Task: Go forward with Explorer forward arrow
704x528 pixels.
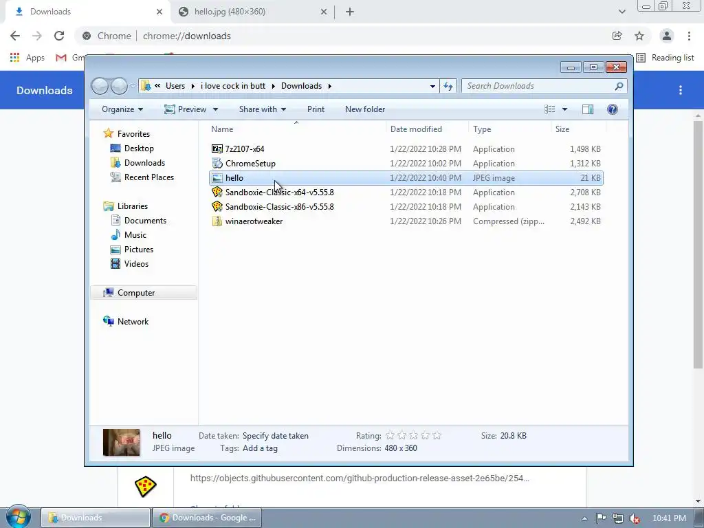Action: [x=119, y=86]
